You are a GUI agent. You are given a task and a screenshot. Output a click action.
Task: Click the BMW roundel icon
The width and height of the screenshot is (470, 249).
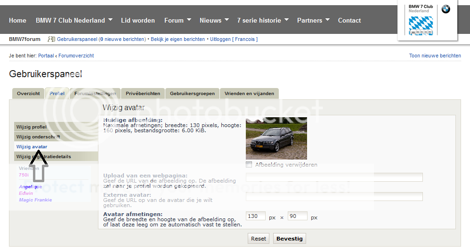(x=446, y=9)
